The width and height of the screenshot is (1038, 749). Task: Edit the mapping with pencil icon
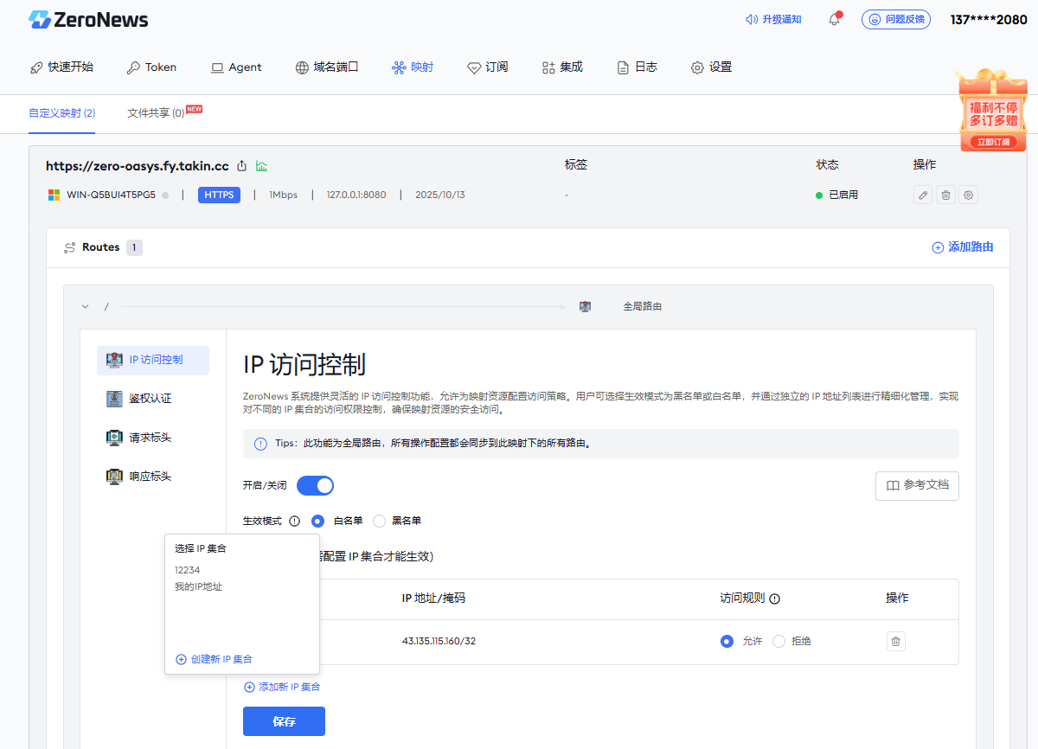[x=923, y=195]
